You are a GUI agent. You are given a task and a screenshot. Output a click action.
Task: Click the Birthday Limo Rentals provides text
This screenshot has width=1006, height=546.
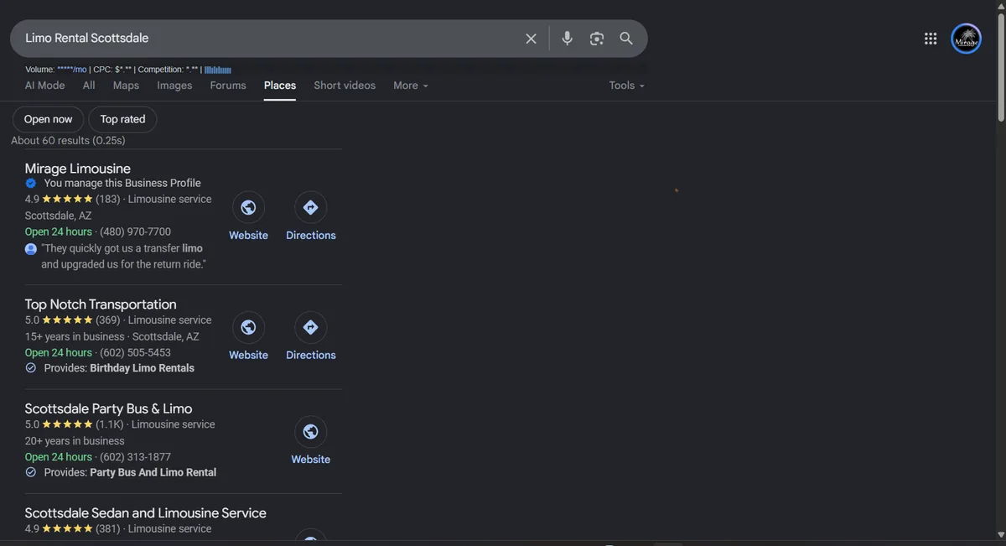[142, 368]
